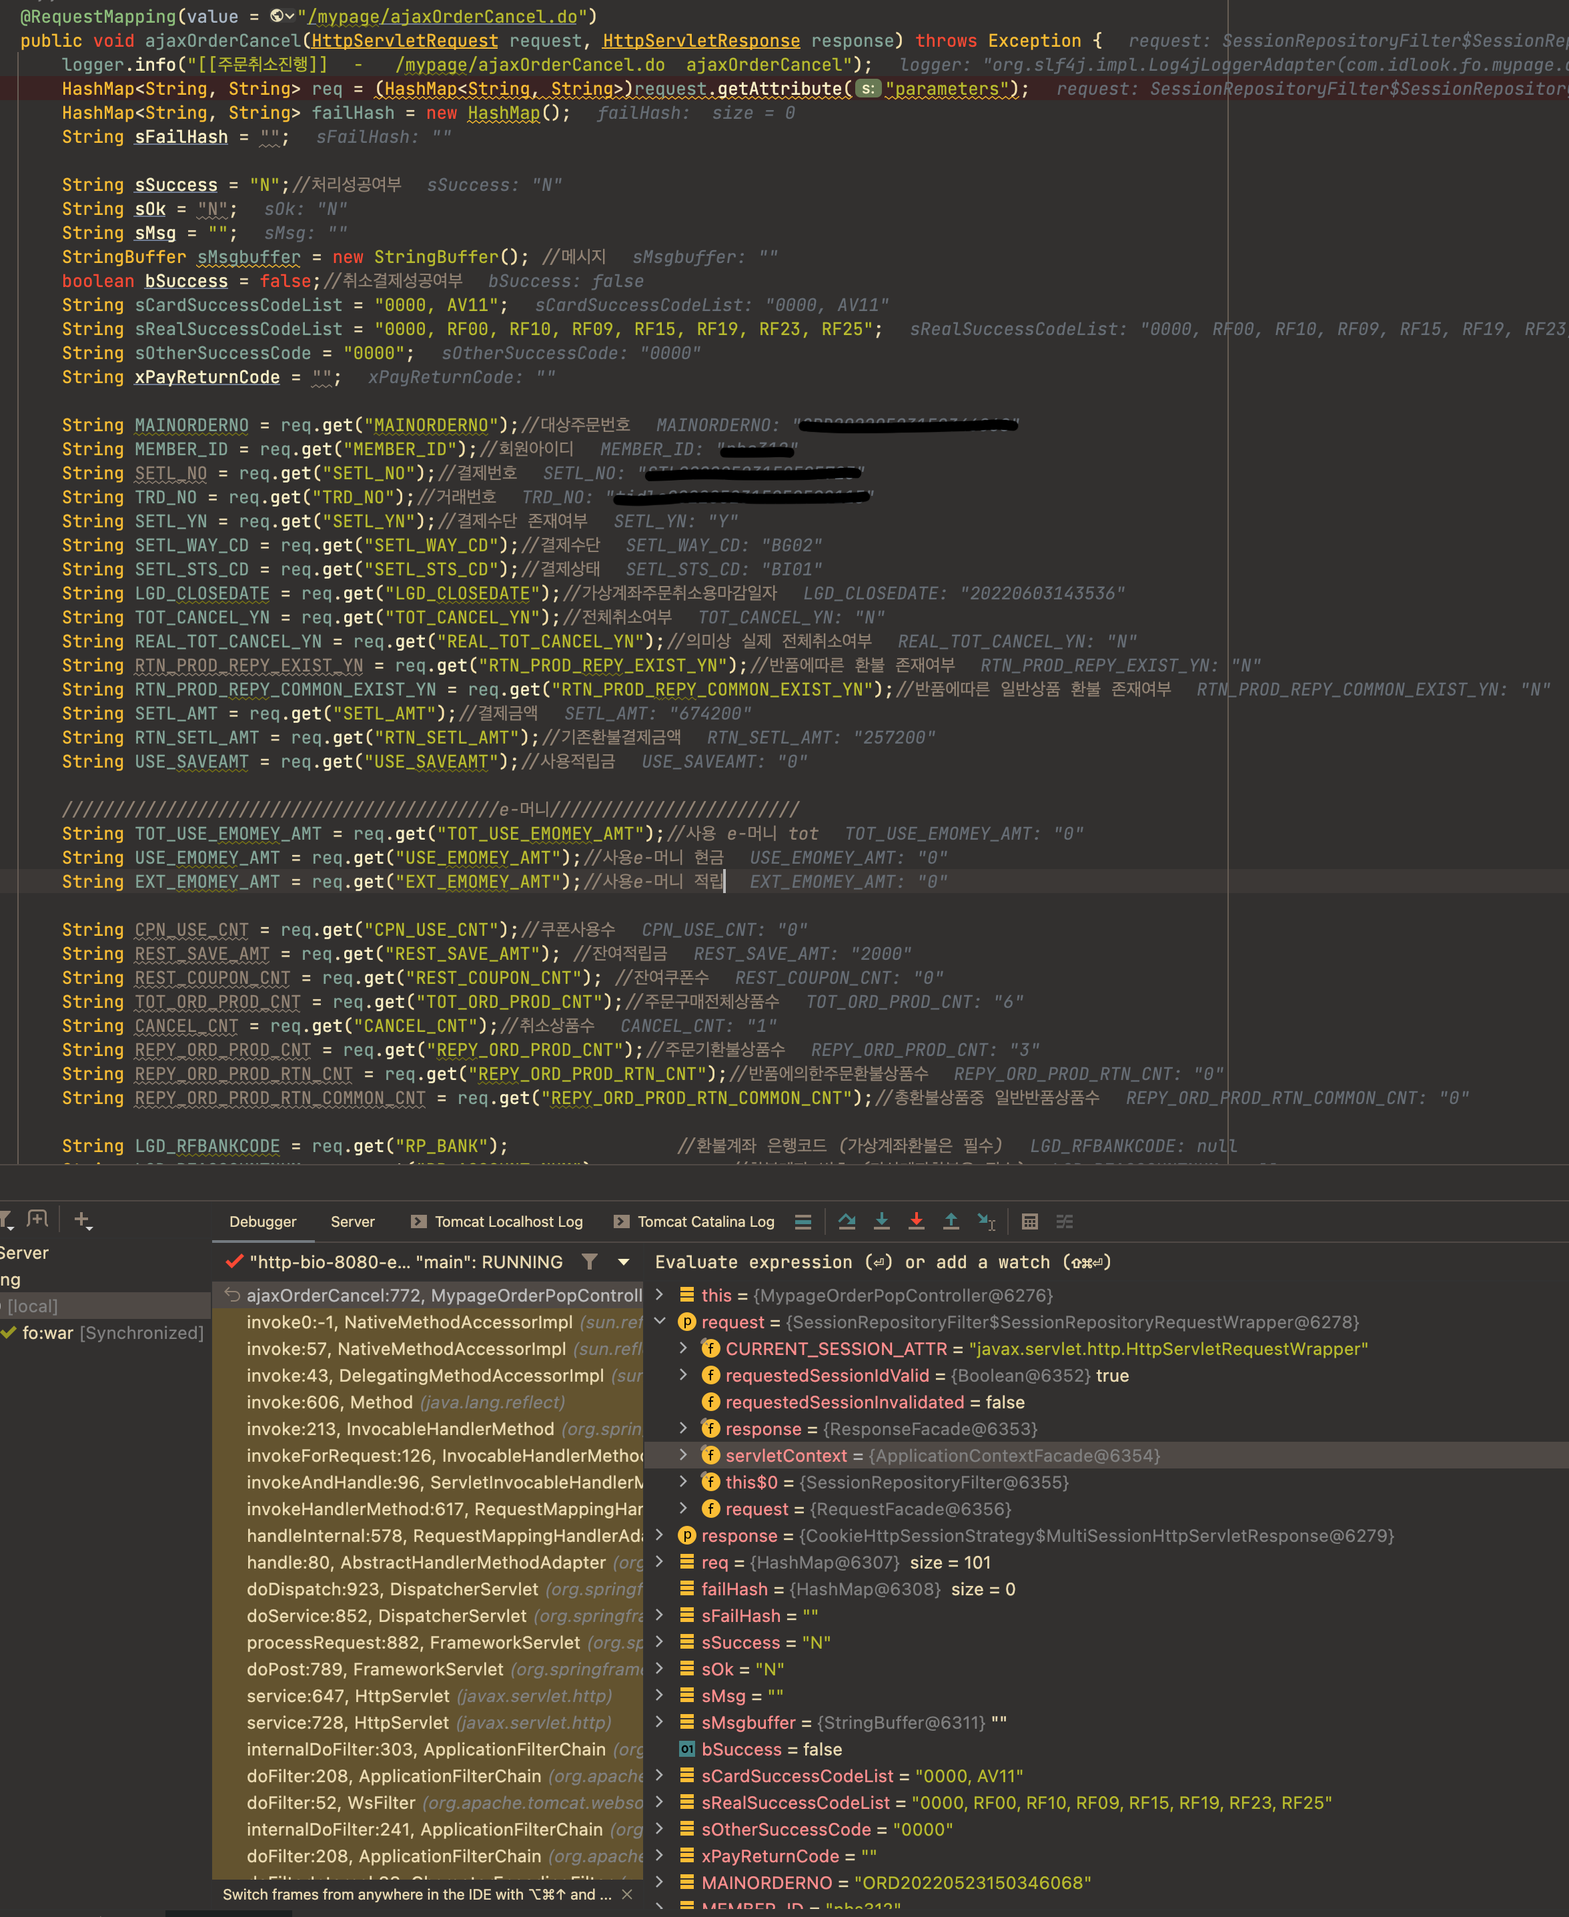Open the Evaluate Expression calculator icon

1029,1221
